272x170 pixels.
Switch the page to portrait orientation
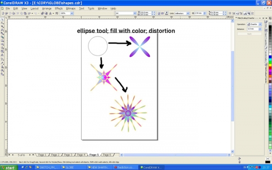click(159, 13)
